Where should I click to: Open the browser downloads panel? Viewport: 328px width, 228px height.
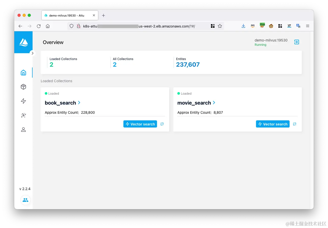pyautogui.click(x=244, y=26)
